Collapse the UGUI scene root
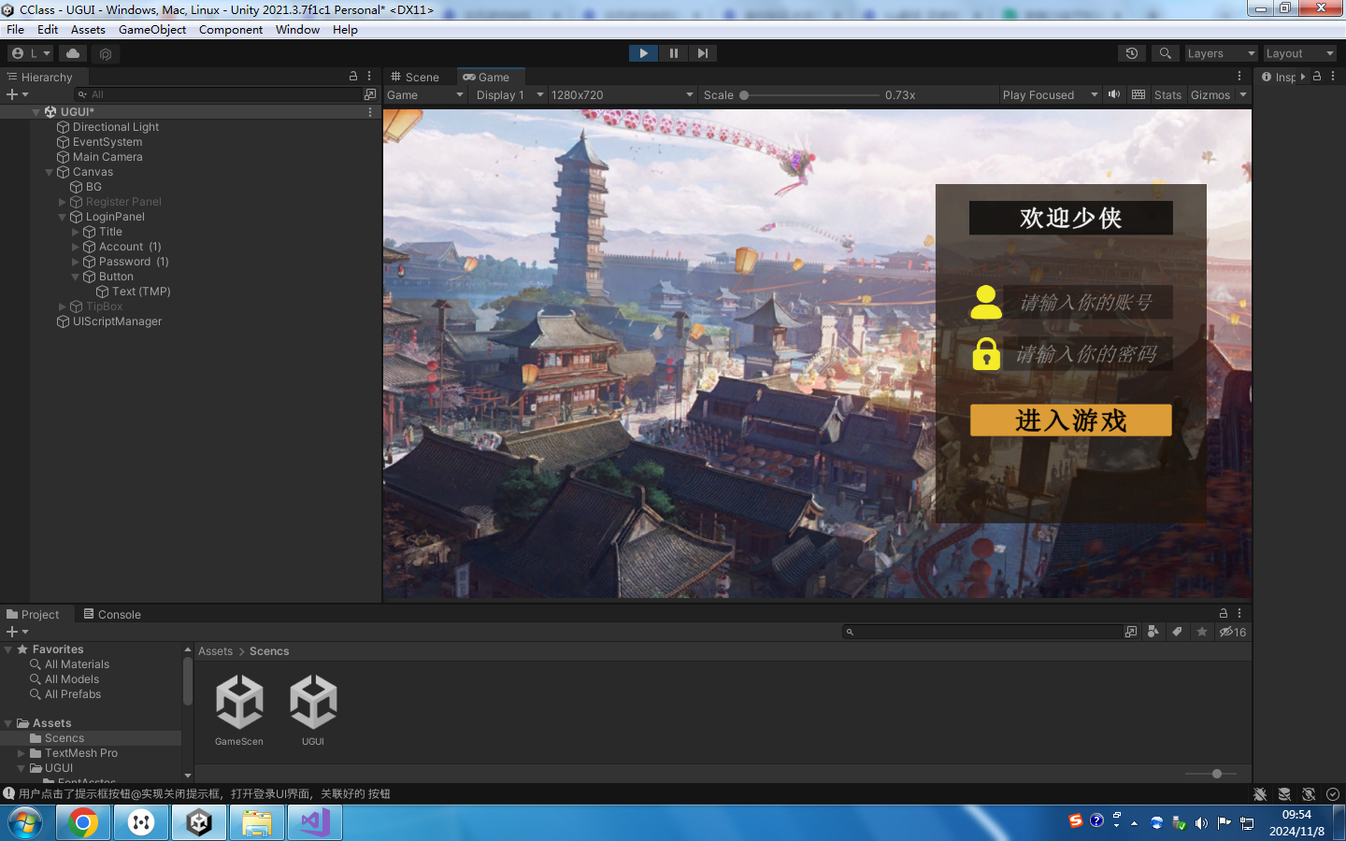 point(36,112)
